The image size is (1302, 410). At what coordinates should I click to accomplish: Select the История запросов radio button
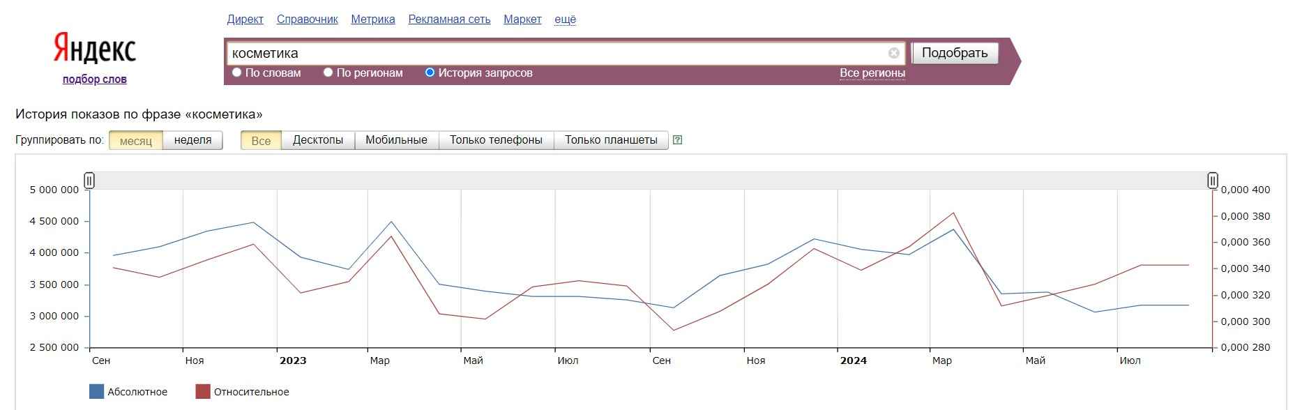(x=430, y=73)
